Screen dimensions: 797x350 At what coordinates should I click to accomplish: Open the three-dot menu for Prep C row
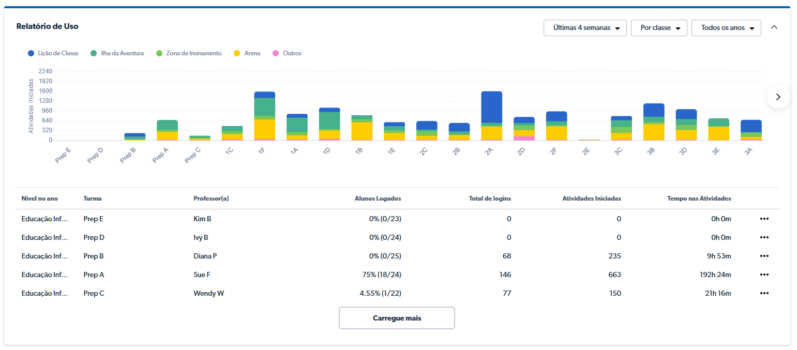pyautogui.click(x=764, y=293)
